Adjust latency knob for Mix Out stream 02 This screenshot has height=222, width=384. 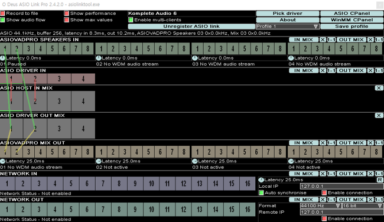(x=99, y=161)
